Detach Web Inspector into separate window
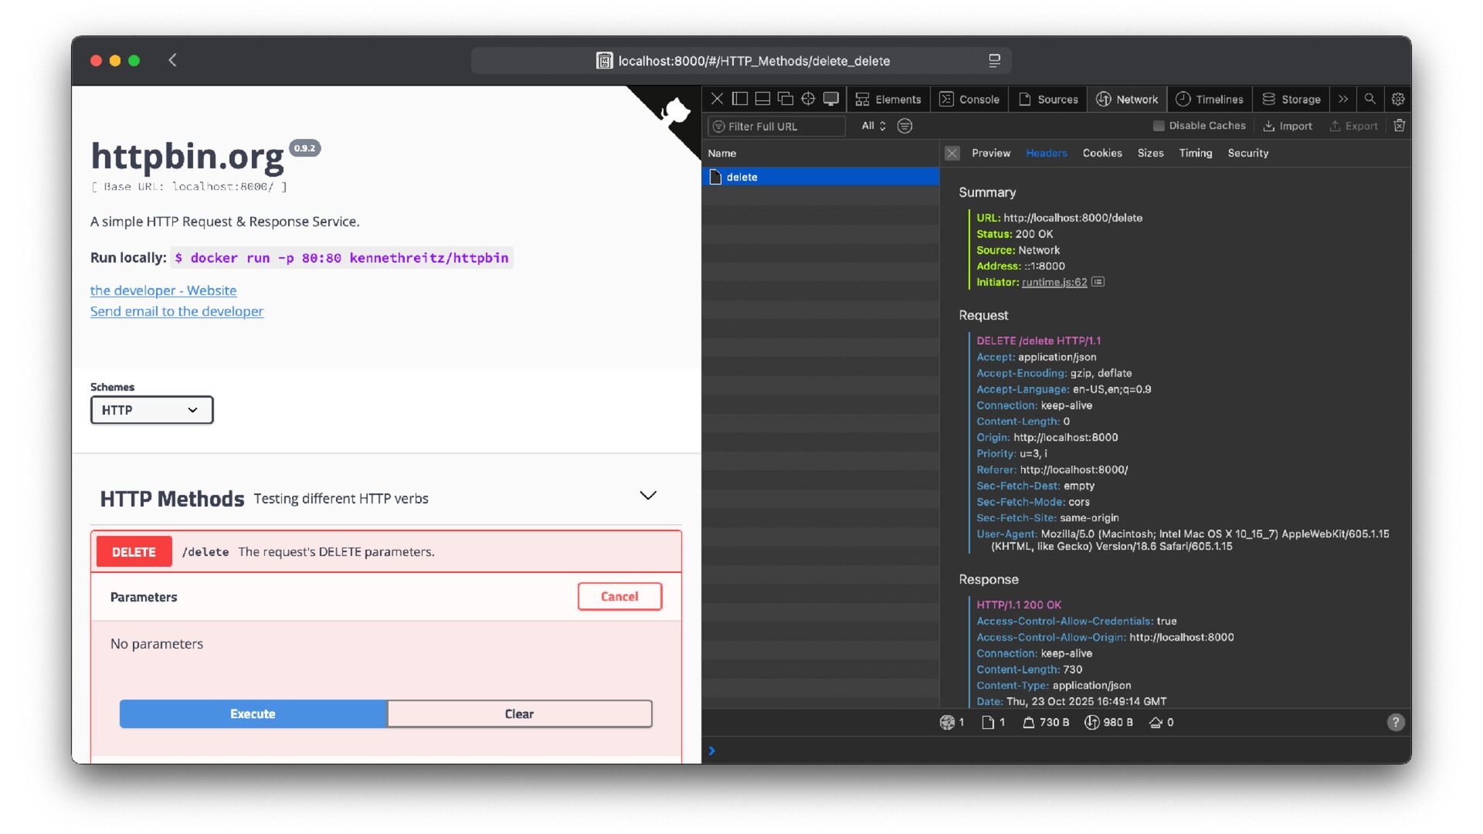Viewport: 1483px width, 834px height. 785,99
